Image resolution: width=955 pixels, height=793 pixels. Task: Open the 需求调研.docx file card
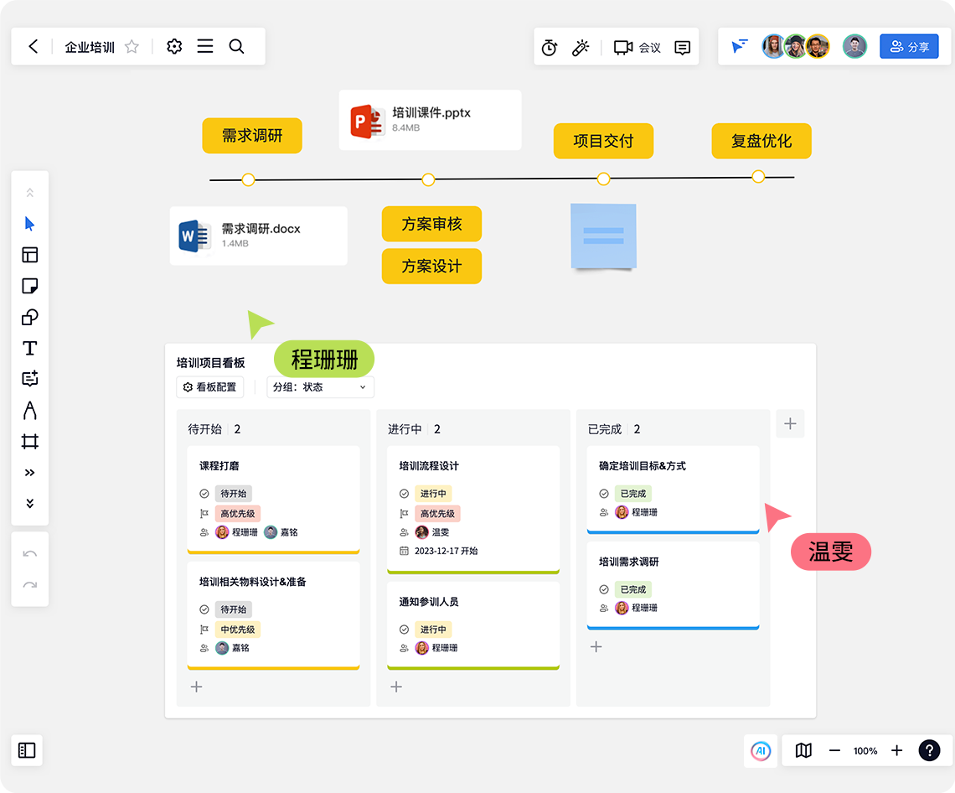pyautogui.click(x=258, y=236)
